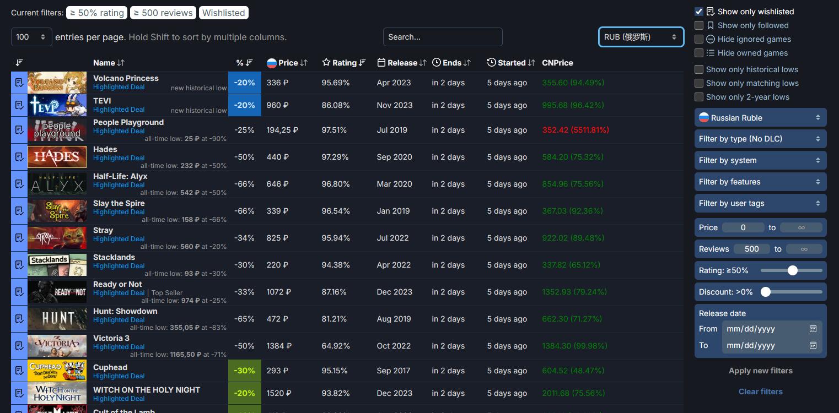The width and height of the screenshot is (839, 413).
Task: Click the minimum Reviews input field
Action: pyautogui.click(x=752, y=249)
